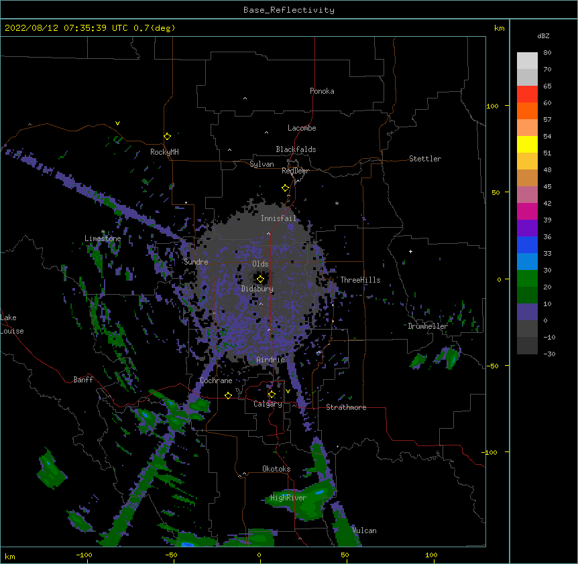Select the Strathmore town label
Viewport: 578px width, 564px height.
tap(346, 407)
